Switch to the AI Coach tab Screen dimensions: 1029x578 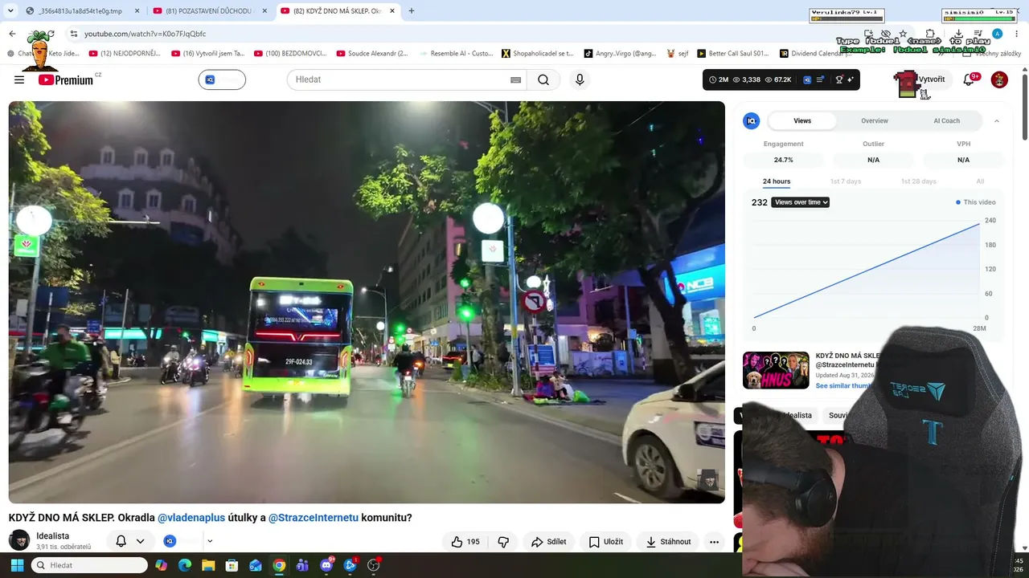tap(946, 120)
